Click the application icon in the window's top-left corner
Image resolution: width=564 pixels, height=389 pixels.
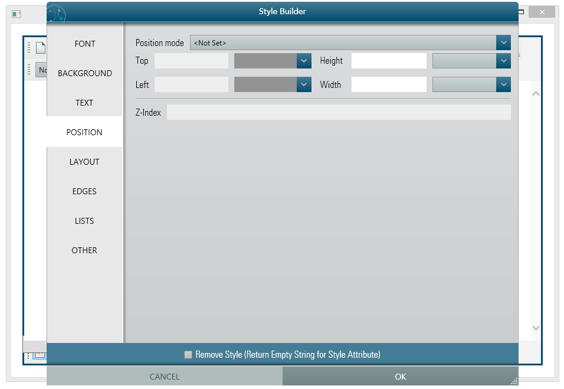click(16, 14)
